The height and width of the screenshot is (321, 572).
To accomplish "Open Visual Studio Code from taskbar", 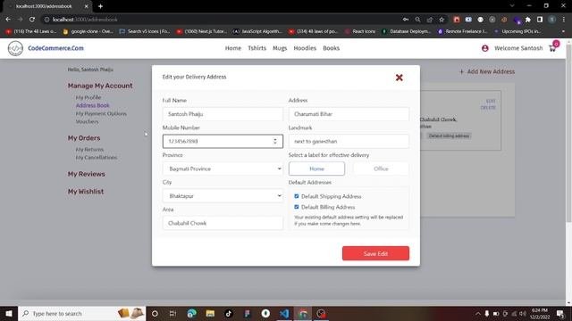I will [x=284, y=313].
